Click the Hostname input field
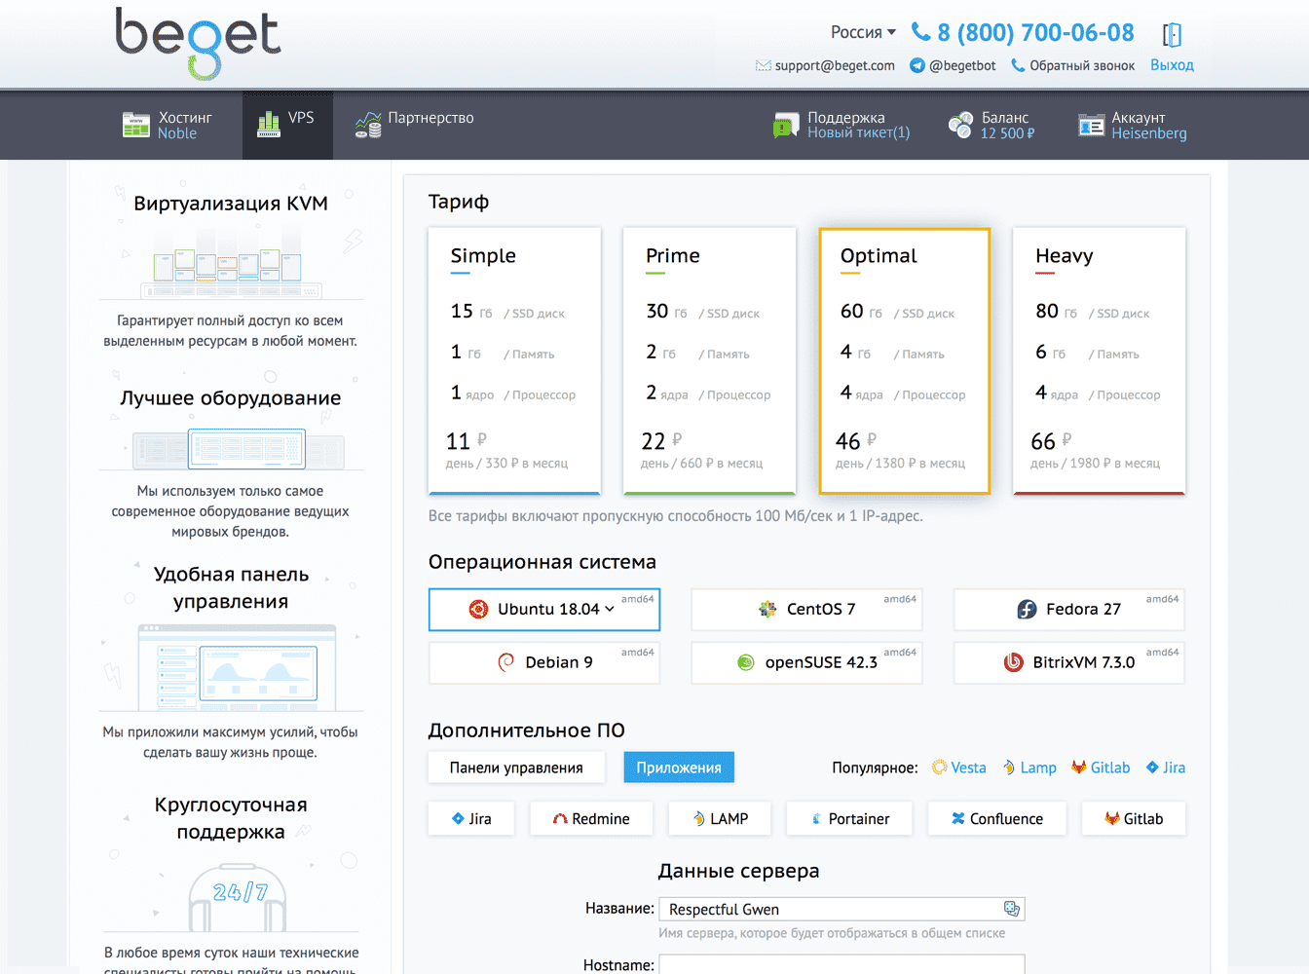 point(841,964)
